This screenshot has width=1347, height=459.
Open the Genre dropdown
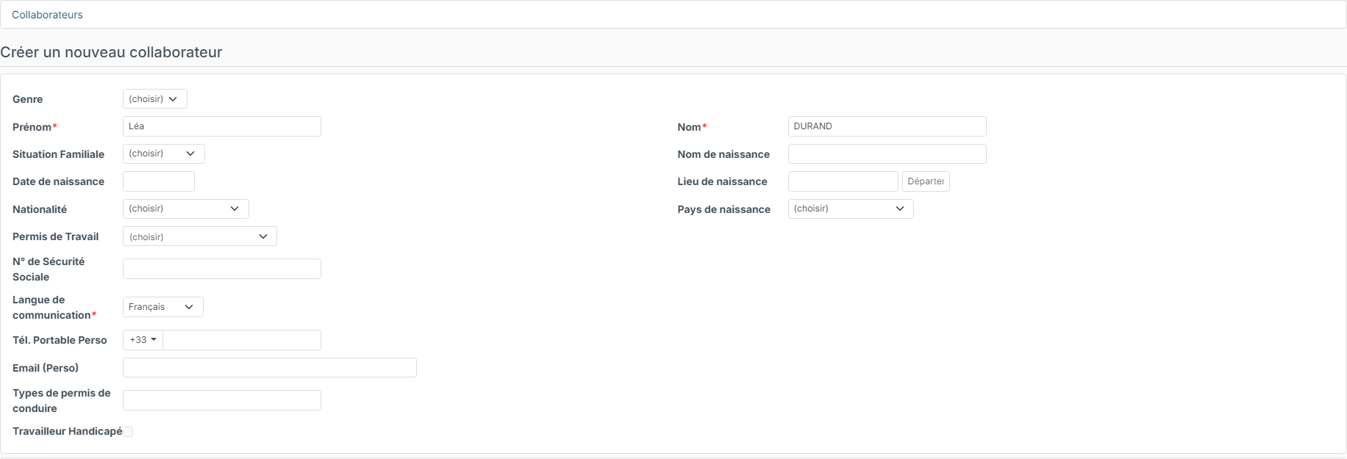tap(155, 99)
